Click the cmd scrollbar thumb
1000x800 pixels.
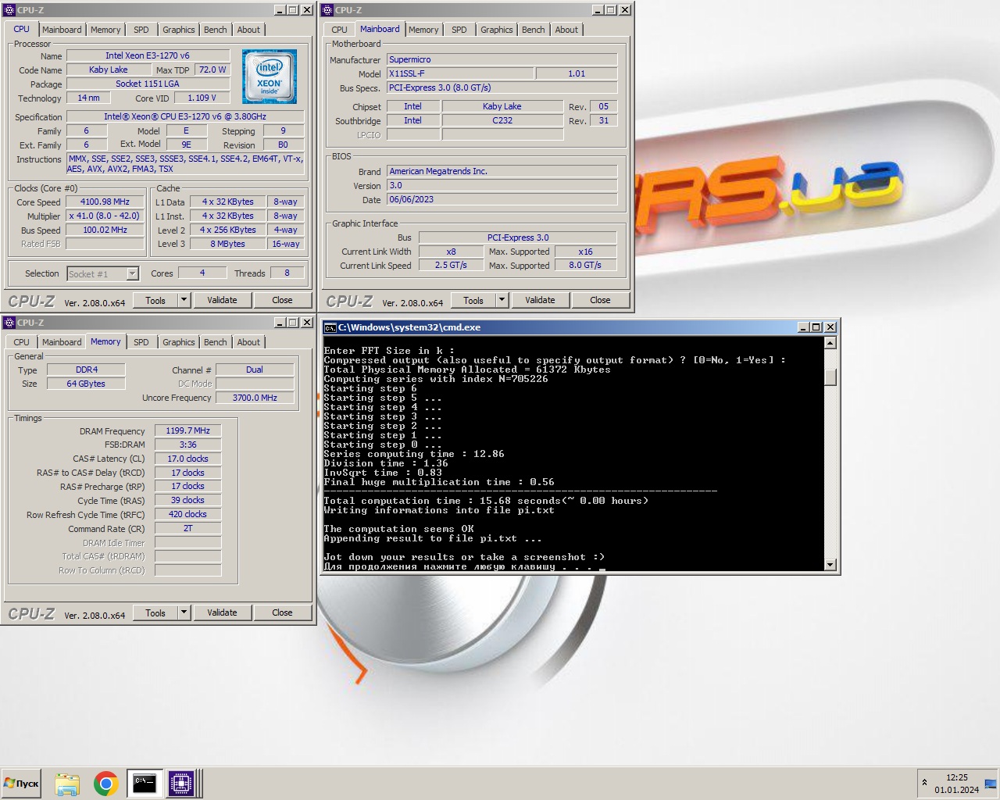click(x=830, y=377)
